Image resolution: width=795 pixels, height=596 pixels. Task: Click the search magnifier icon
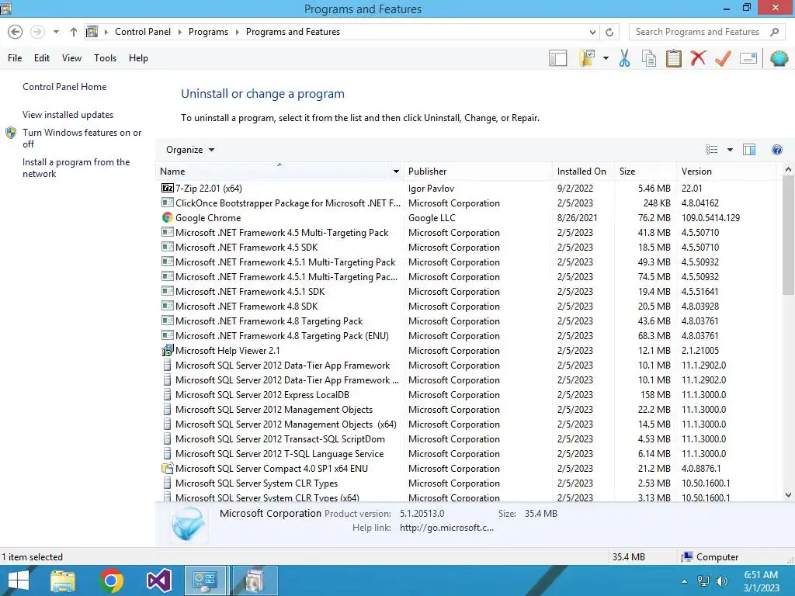click(774, 32)
